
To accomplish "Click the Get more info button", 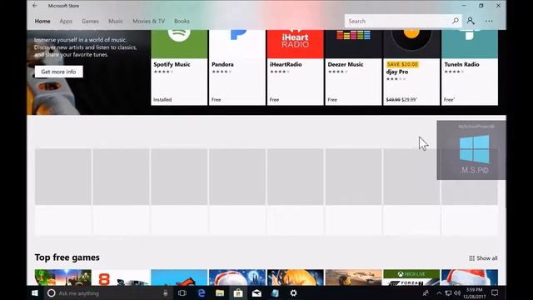I will point(58,72).
